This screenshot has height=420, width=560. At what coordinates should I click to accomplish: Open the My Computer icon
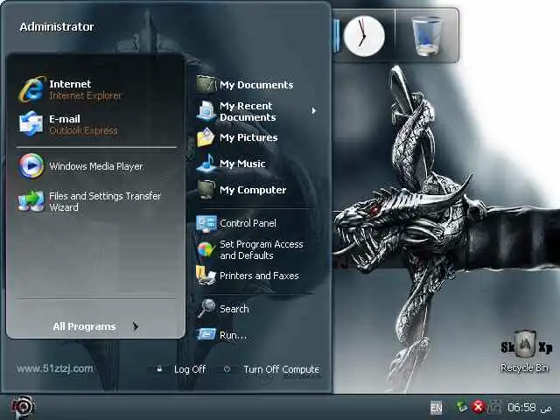(206, 189)
